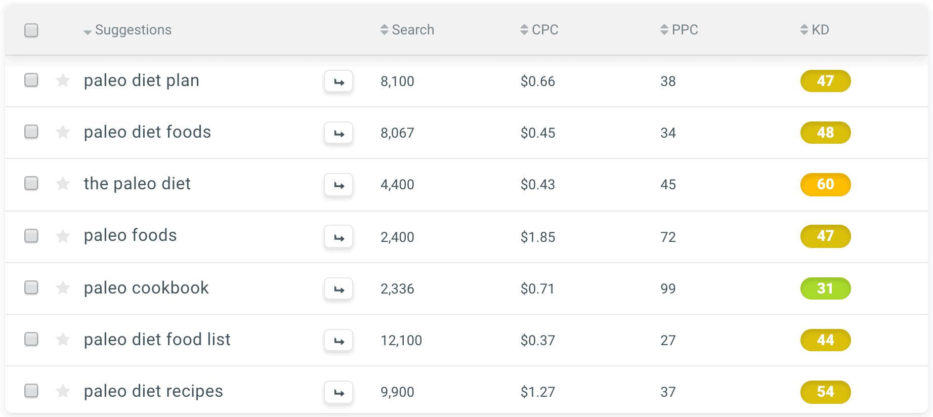The image size is (933, 417).
Task: Click the orange KD 60 badge
Action: click(x=825, y=184)
